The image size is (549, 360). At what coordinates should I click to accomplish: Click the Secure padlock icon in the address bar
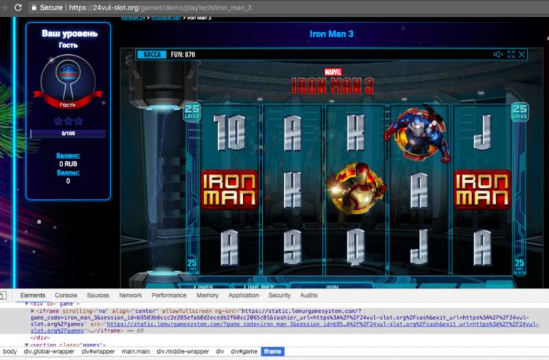tap(34, 8)
